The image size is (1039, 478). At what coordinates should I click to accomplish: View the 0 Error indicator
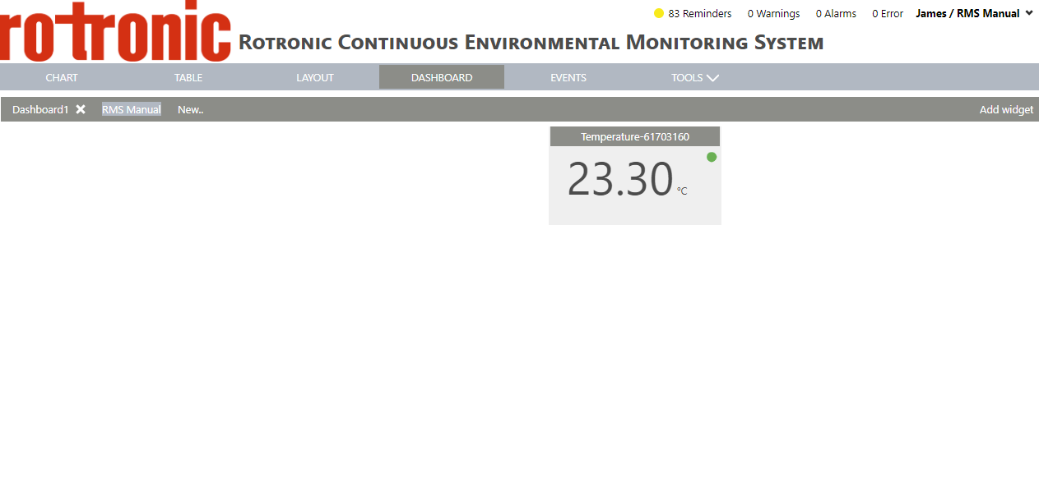[x=888, y=13]
